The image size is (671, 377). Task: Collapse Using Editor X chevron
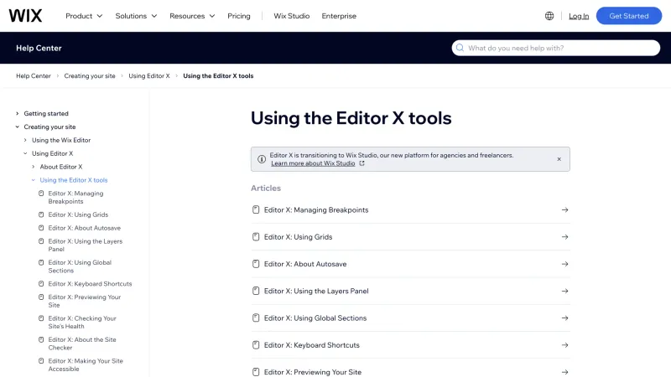click(25, 153)
